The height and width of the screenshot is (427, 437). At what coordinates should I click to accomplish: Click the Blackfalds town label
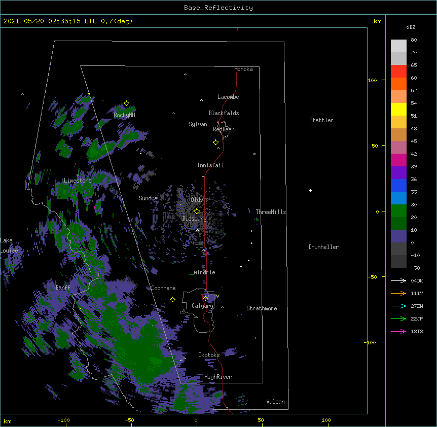tap(224, 113)
